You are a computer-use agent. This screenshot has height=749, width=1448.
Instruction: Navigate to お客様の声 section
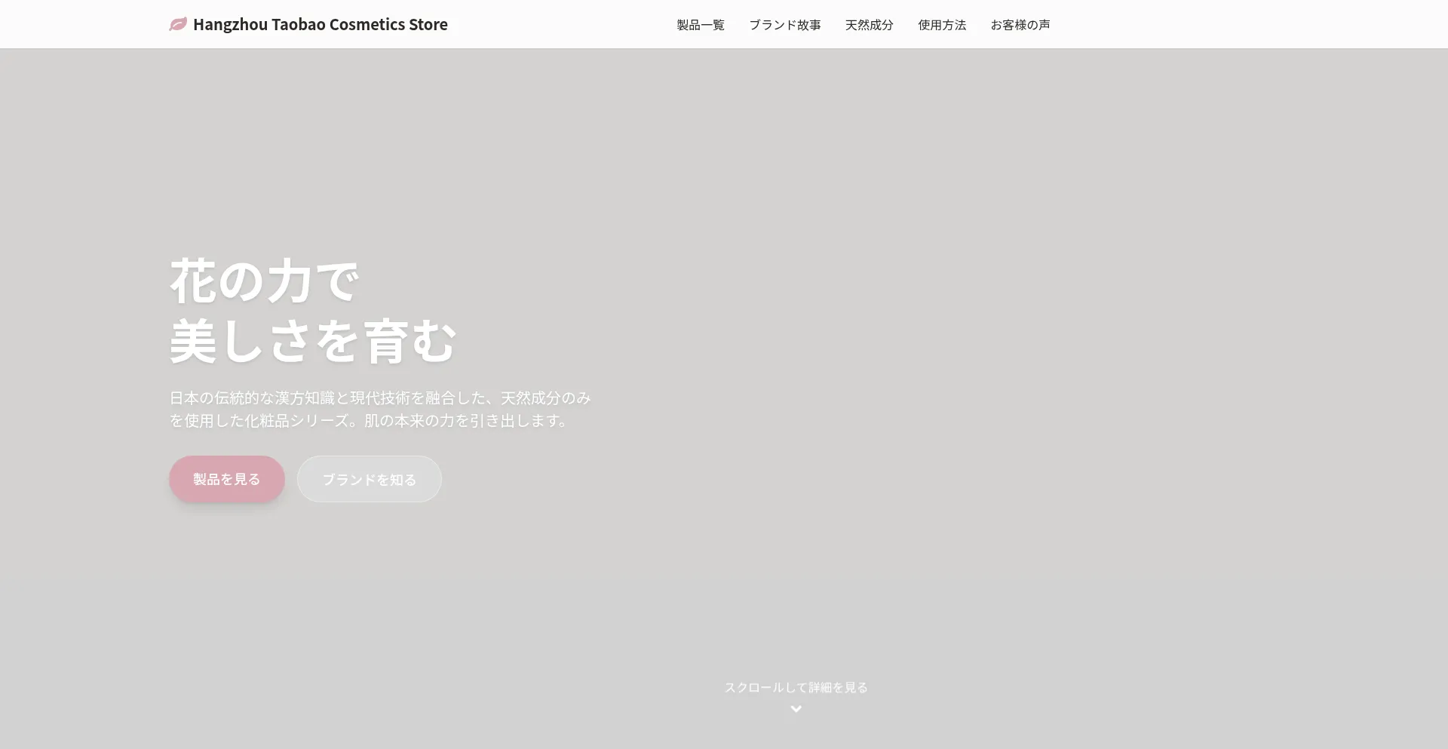tap(1020, 25)
